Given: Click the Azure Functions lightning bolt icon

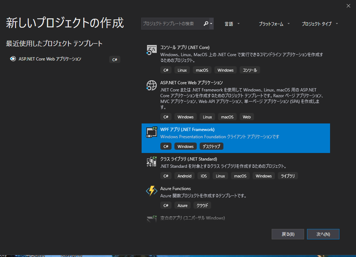Looking at the screenshot, I should point(151,191).
